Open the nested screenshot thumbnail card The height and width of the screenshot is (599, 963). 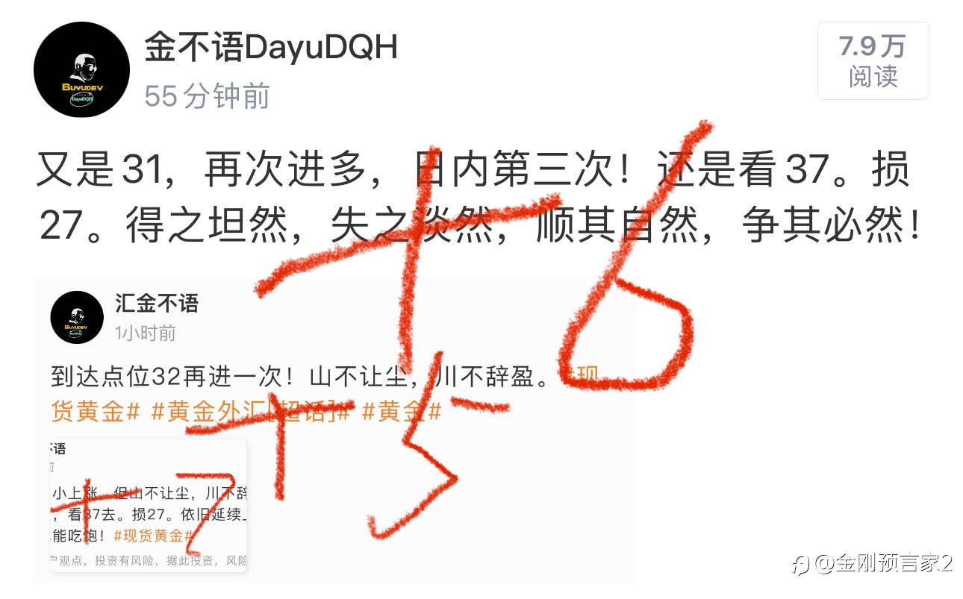[x=149, y=506]
